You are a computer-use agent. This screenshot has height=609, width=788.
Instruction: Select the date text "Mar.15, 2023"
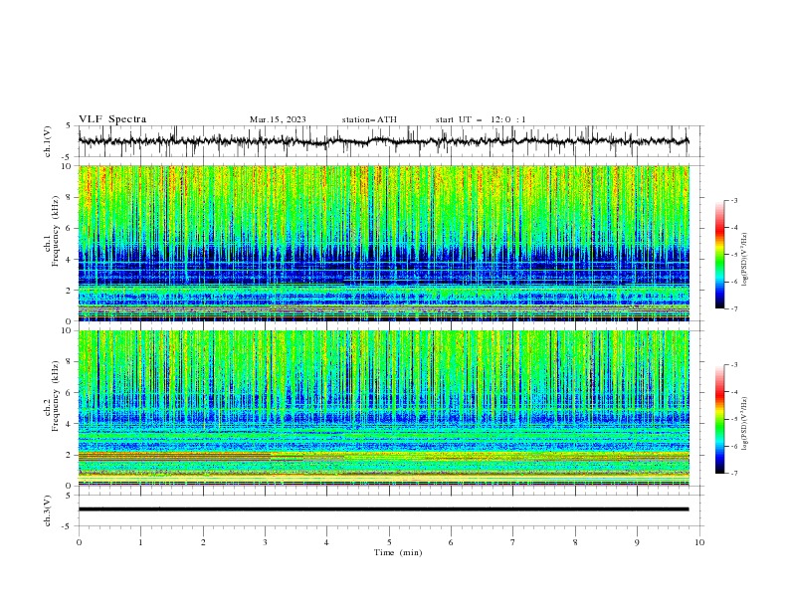tap(278, 119)
